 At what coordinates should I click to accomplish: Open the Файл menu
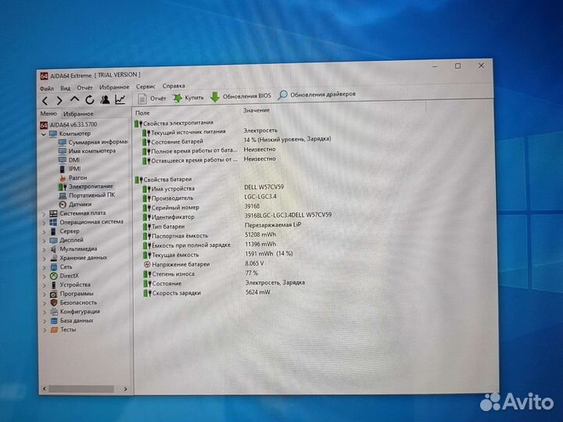[47, 88]
